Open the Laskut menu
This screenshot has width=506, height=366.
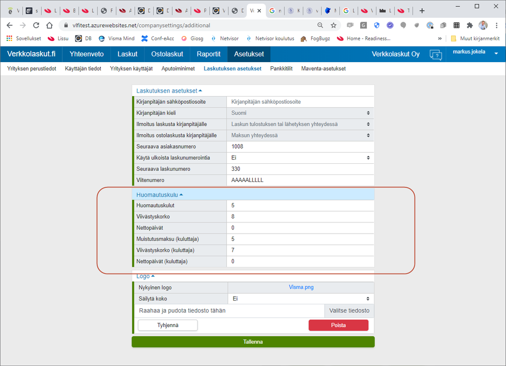pos(128,54)
